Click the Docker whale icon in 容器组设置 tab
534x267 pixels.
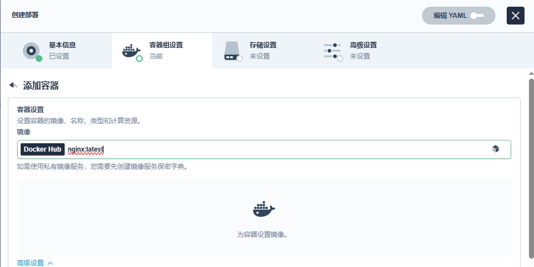131,51
